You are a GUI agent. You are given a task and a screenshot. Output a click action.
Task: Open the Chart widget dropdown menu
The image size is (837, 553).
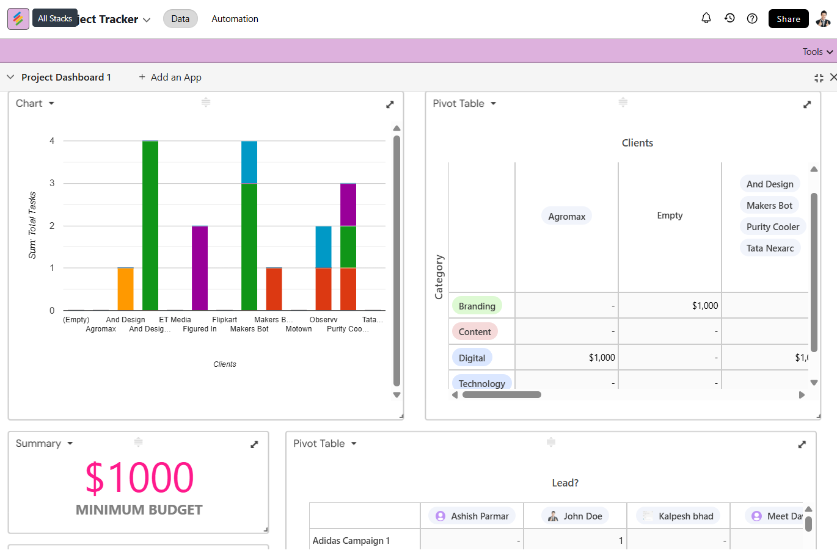pyautogui.click(x=51, y=104)
